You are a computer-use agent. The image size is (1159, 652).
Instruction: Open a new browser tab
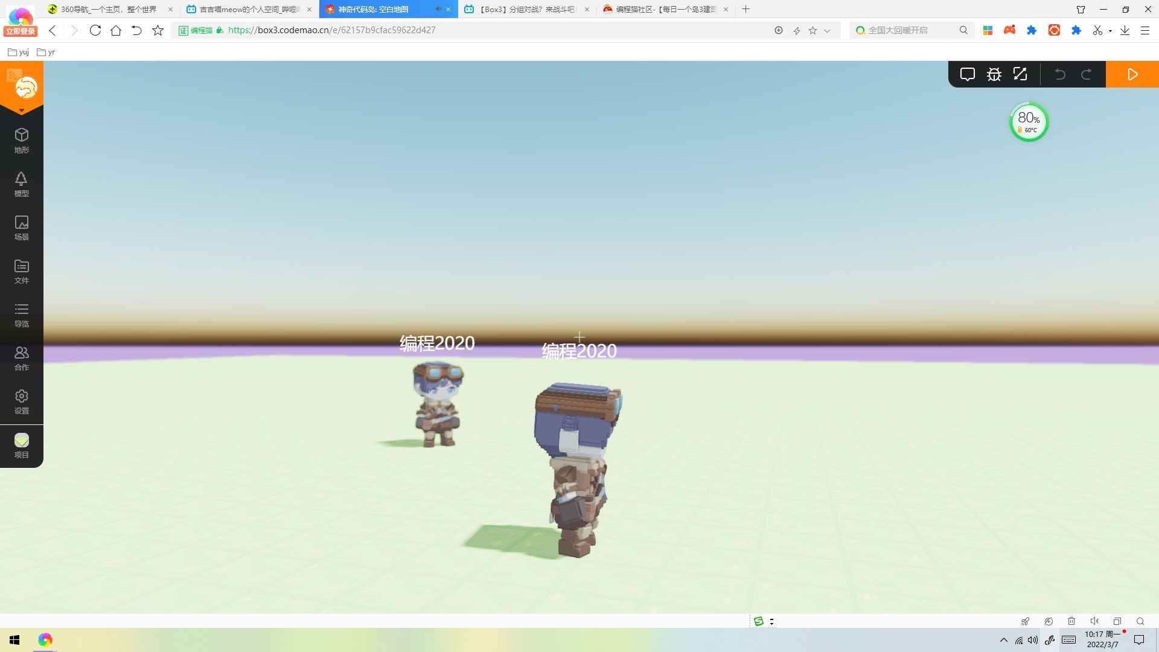click(x=746, y=9)
